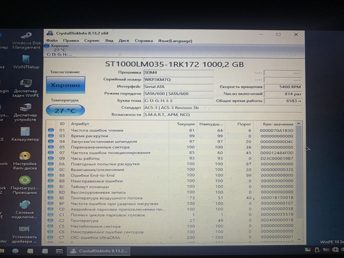This screenshot has width=344, height=258.
Task: Click the blue Хорошо health status button
Action: pos(65,85)
